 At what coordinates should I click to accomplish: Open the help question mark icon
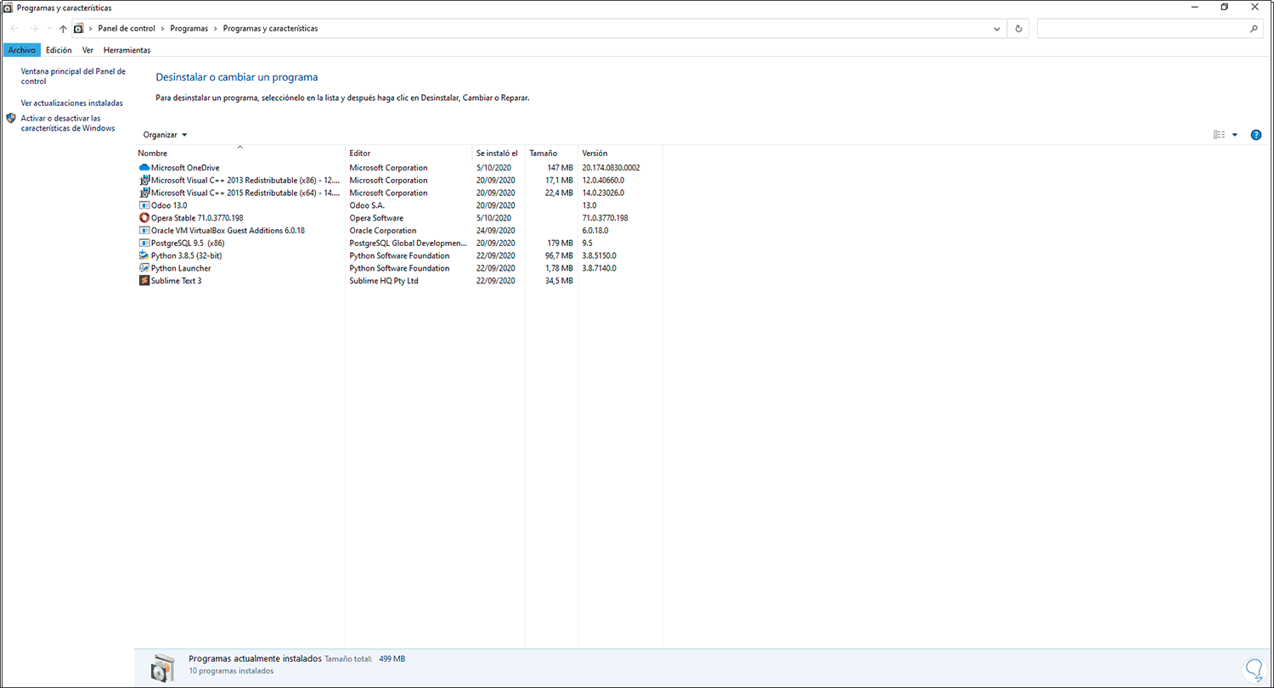point(1256,135)
